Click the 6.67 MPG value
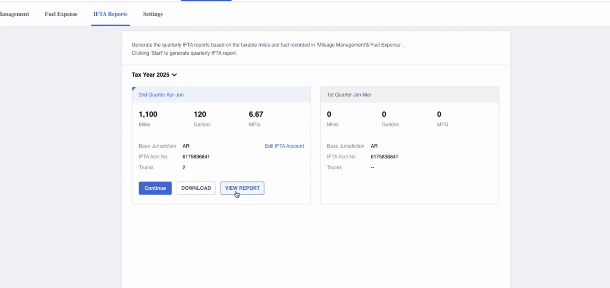 [256, 114]
